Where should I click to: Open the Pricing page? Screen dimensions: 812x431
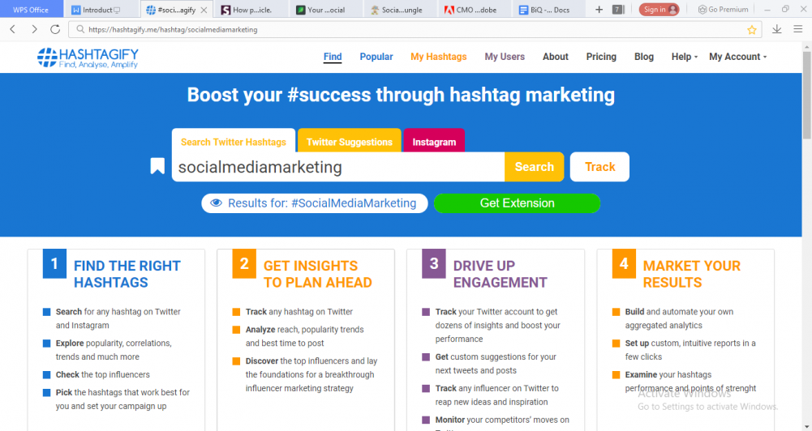tap(601, 57)
